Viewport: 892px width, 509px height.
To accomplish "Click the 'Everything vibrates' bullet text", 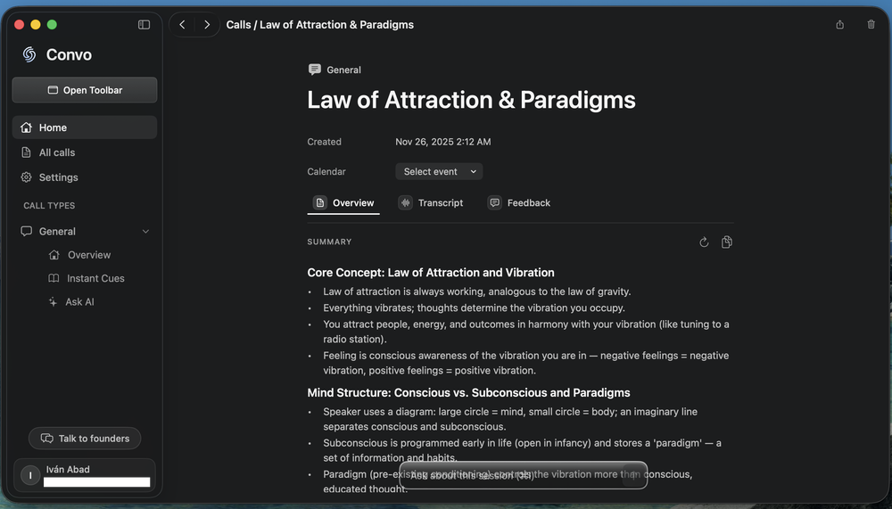I will click(x=474, y=308).
